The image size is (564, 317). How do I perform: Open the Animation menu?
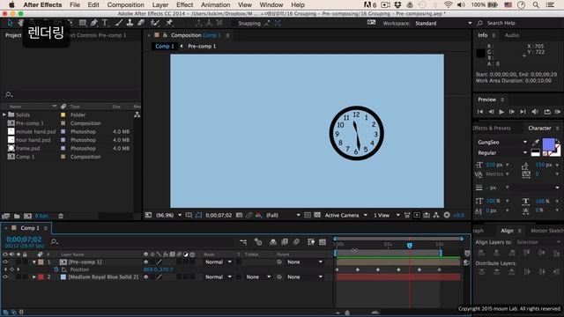[215, 4]
